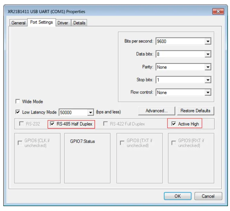Enable the Wide Mode checkbox
This screenshot has width=230, height=211.
coord(18,101)
